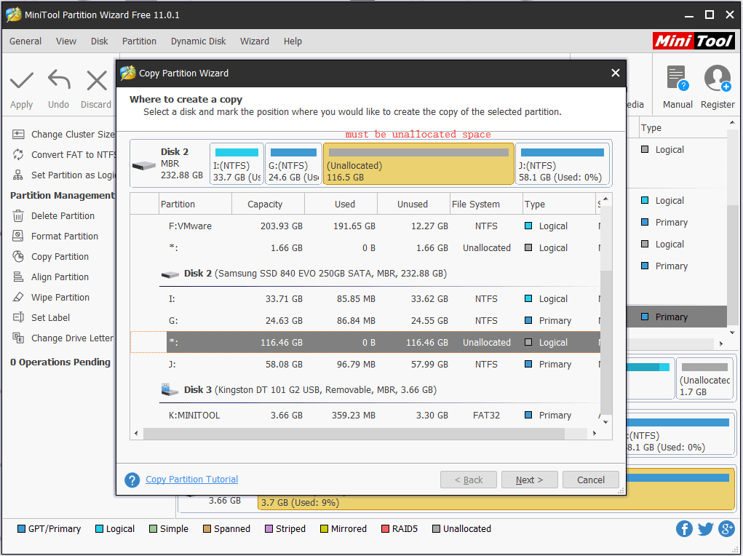Select the Unallocated 116.5 GB block

coord(418,164)
